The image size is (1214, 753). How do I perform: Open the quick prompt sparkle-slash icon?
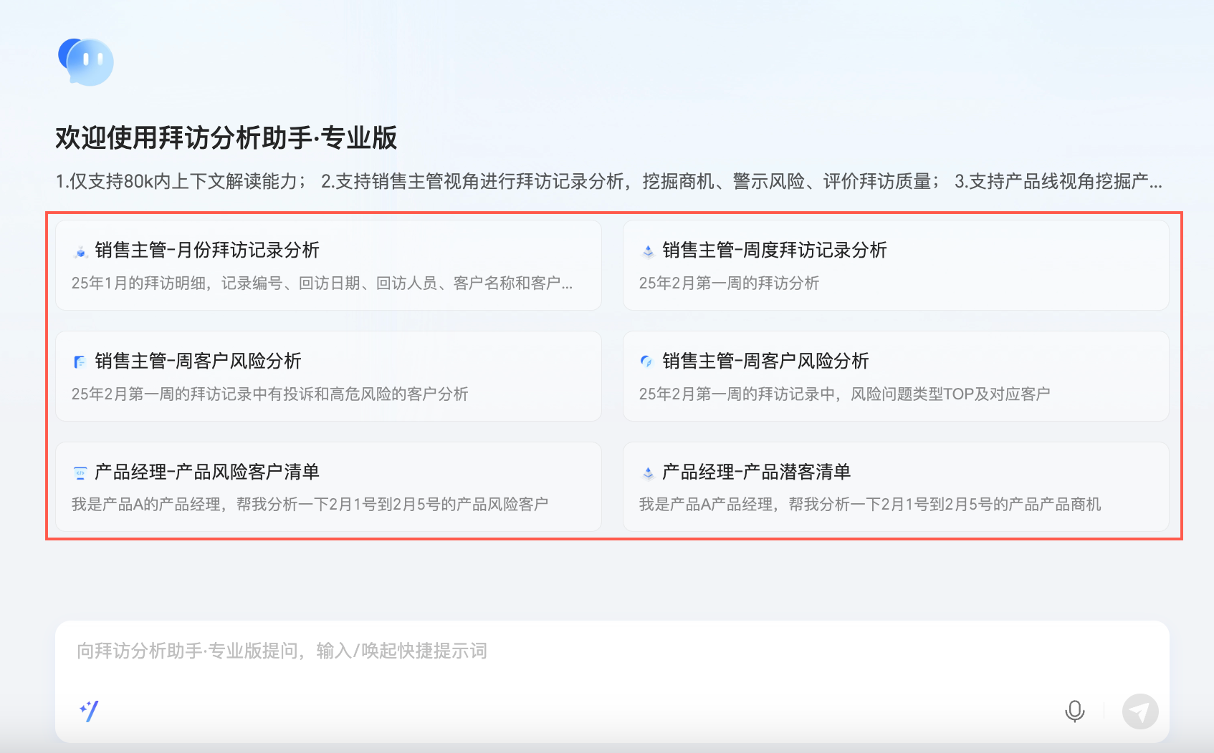pos(89,711)
